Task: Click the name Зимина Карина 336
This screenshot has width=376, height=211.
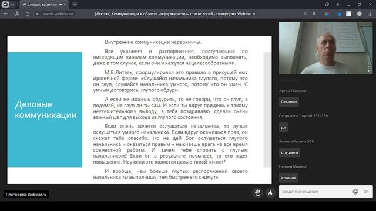Action: (x=296, y=141)
